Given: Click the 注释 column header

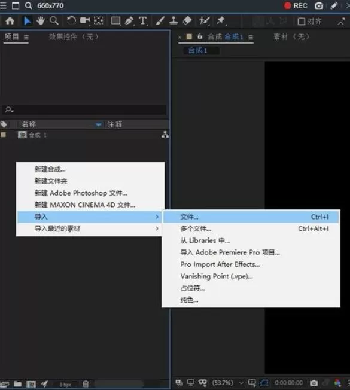Looking at the screenshot, I should pos(115,124).
